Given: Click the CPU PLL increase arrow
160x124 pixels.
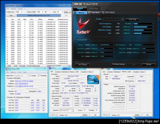Looking at the screenshot, I should tap(114, 45).
